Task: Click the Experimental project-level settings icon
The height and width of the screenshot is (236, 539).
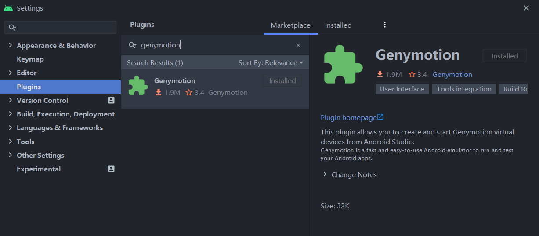Action: pyautogui.click(x=111, y=169)
